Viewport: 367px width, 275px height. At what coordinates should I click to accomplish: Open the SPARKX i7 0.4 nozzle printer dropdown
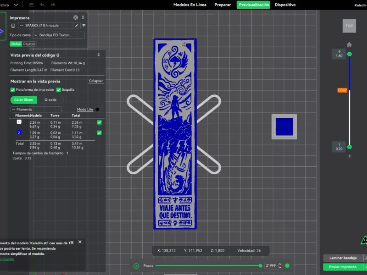click(x=46, y=26)
